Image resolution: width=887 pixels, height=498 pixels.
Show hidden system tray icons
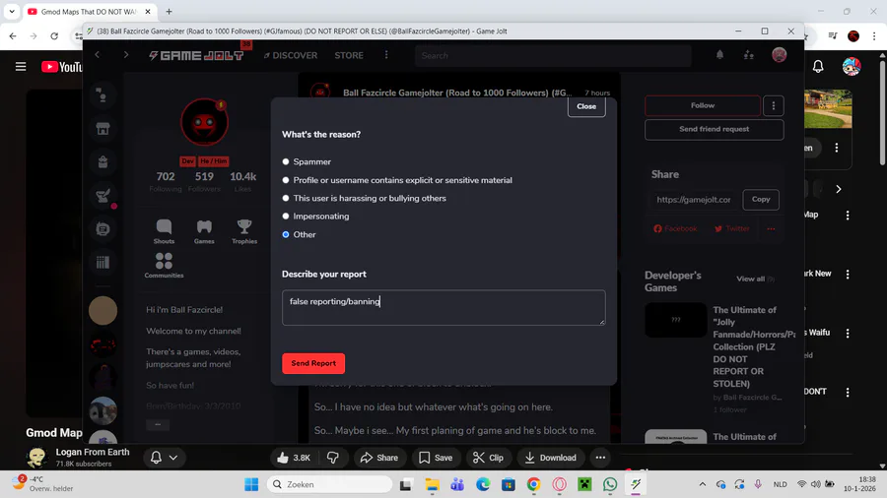coord(702,484)
